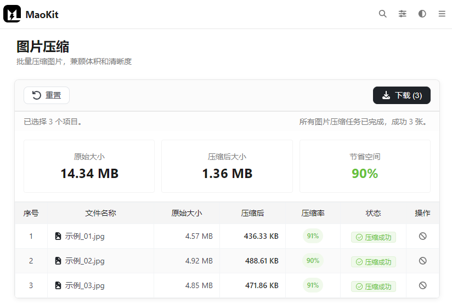
Task: Click the 状态 column header
Action: pyautogui.click(x=374, y=213)
